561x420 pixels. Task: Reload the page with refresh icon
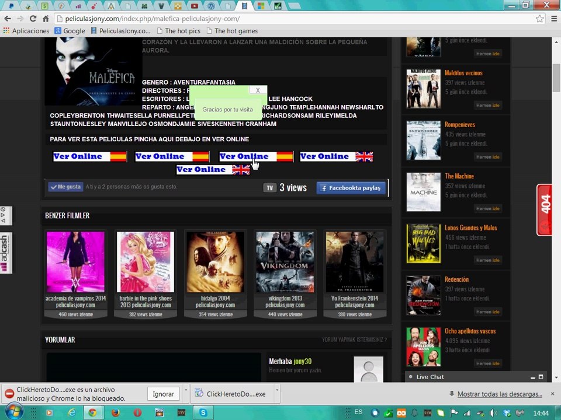coord(33,19)
